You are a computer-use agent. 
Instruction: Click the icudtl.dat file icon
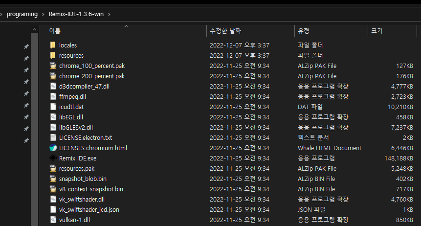[53, 107]
